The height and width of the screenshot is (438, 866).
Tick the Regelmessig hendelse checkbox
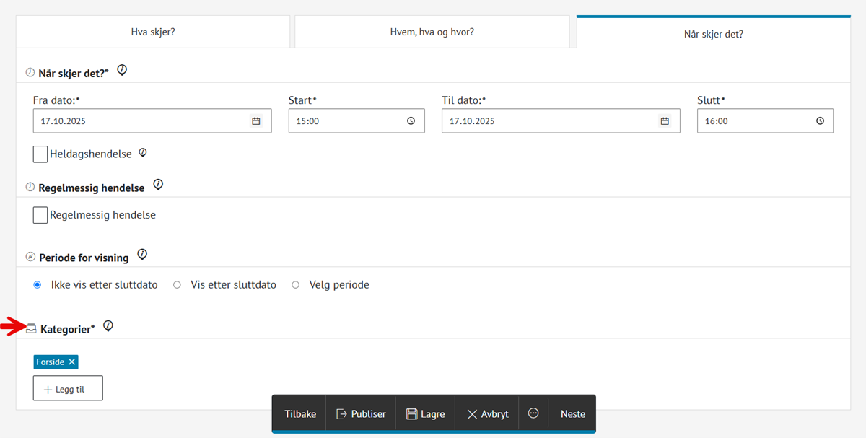pyautogui.click(x=40, y=215)
